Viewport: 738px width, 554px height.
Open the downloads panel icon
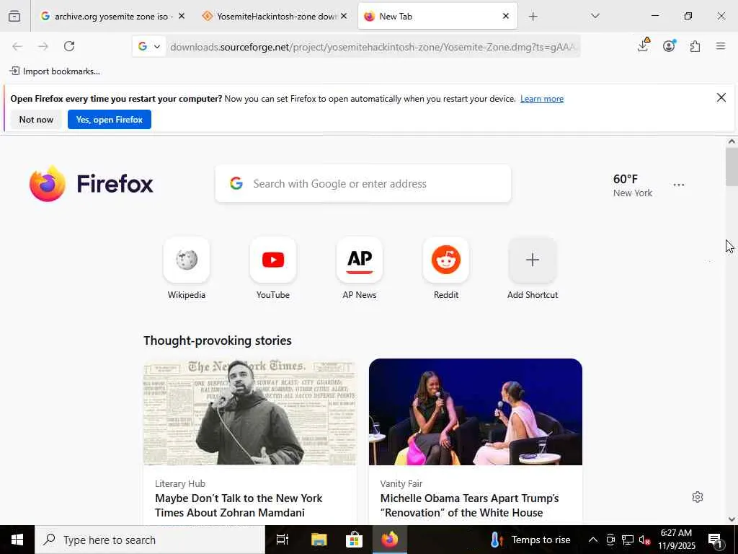tap(643, 45)
